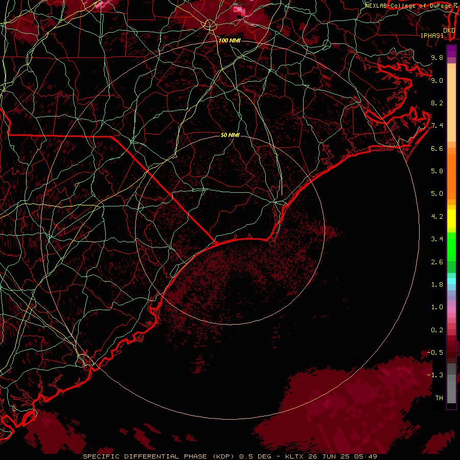Click the 9.8 value on the scale
The height and width of the screenshot is (460, 460).
tap(437, 57)
